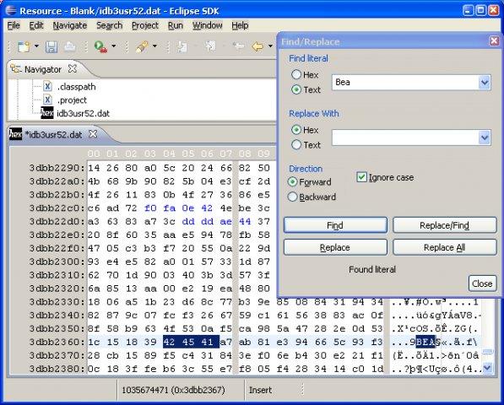This screenshot has height=405, width=504.
Task: Select Text under Replace With
Action: [296, 144]
